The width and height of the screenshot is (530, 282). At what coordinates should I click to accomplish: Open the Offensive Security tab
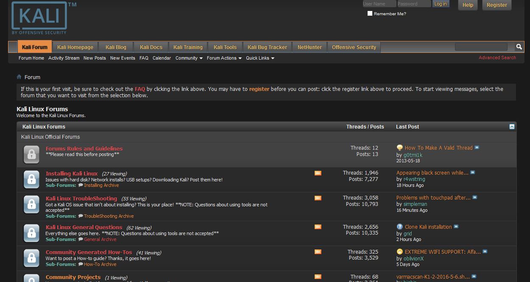[x=354, y=47]
